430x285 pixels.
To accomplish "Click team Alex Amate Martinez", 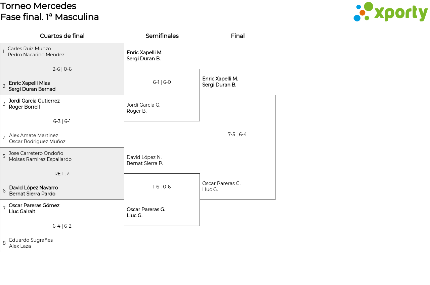I will (37, 138).
